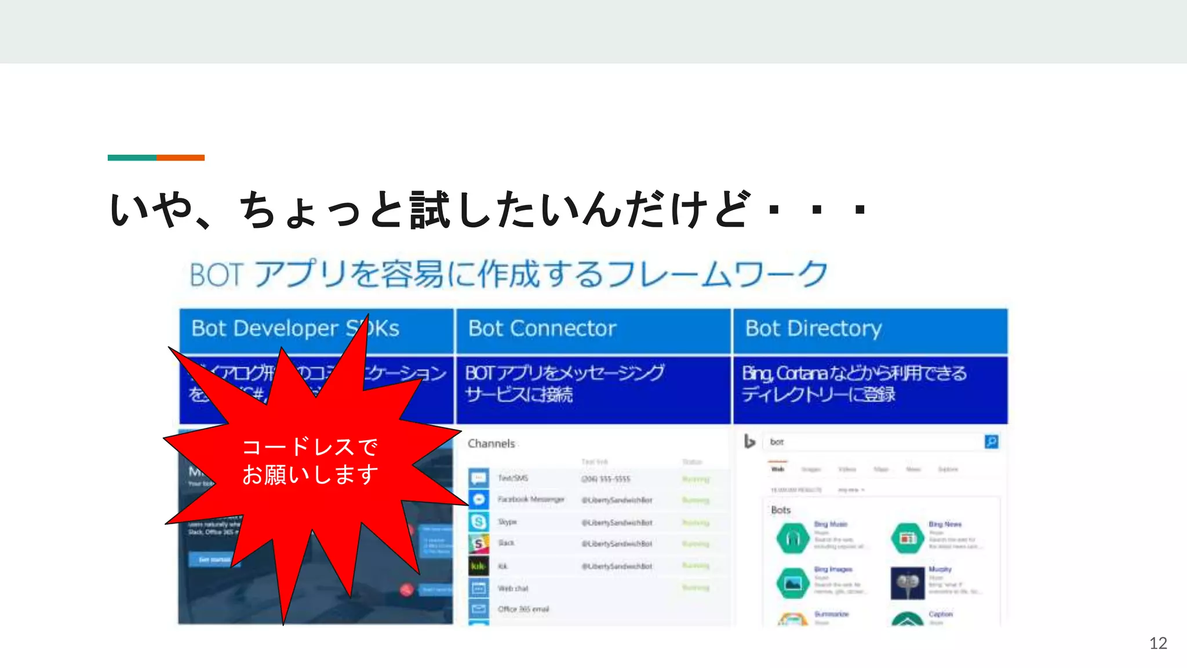The width and height of the screenshot is (1187, 668).
Task: Click the Kik row '@LibertySandwichBot' link
Action: [x=617, y=566]
